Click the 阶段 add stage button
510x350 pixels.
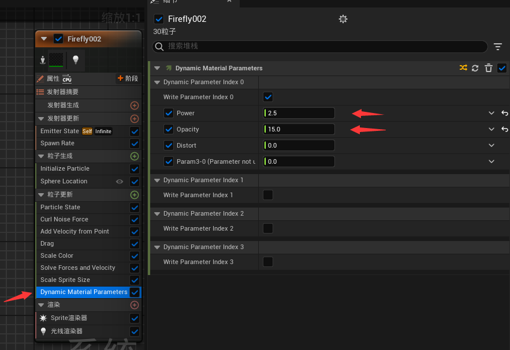[x=128, y=78]
